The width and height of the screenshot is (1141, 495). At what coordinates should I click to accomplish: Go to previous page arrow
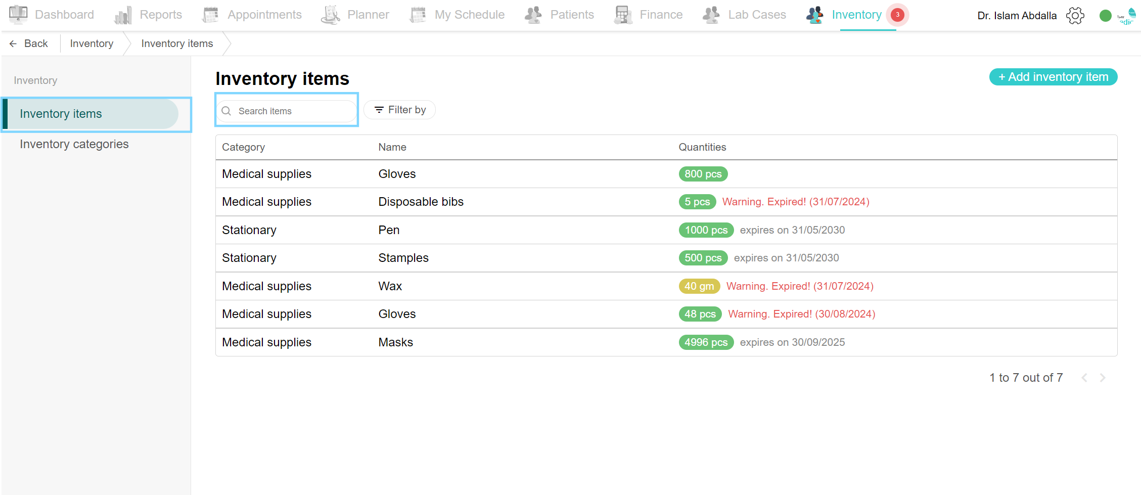click(x=1084, y=378)
